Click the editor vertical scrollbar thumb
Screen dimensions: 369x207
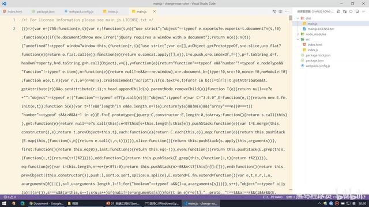[291, 18]
